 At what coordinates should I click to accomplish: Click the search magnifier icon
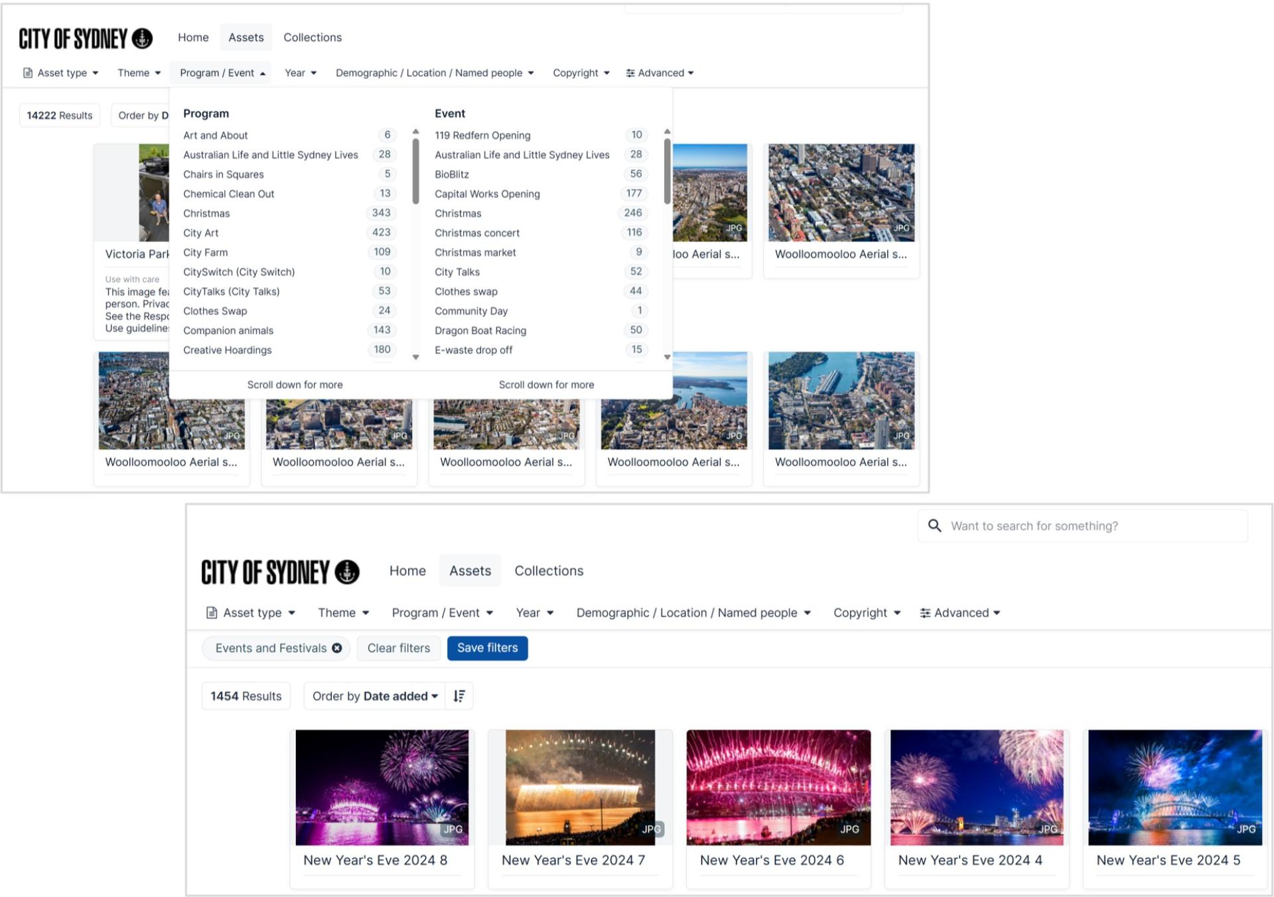(x=934, y=526)
